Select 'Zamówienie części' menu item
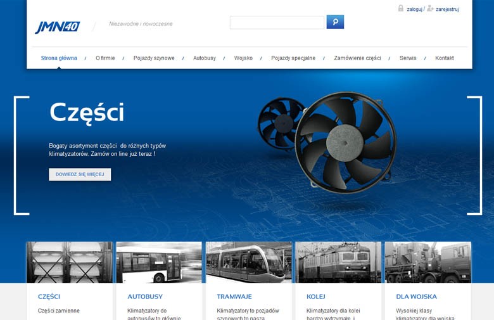Viewport: 494px width, 320px height. coord(357,58)
